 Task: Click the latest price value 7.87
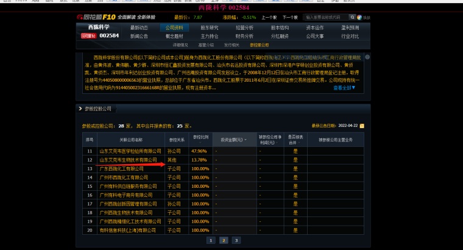click(x=198, y=18)
